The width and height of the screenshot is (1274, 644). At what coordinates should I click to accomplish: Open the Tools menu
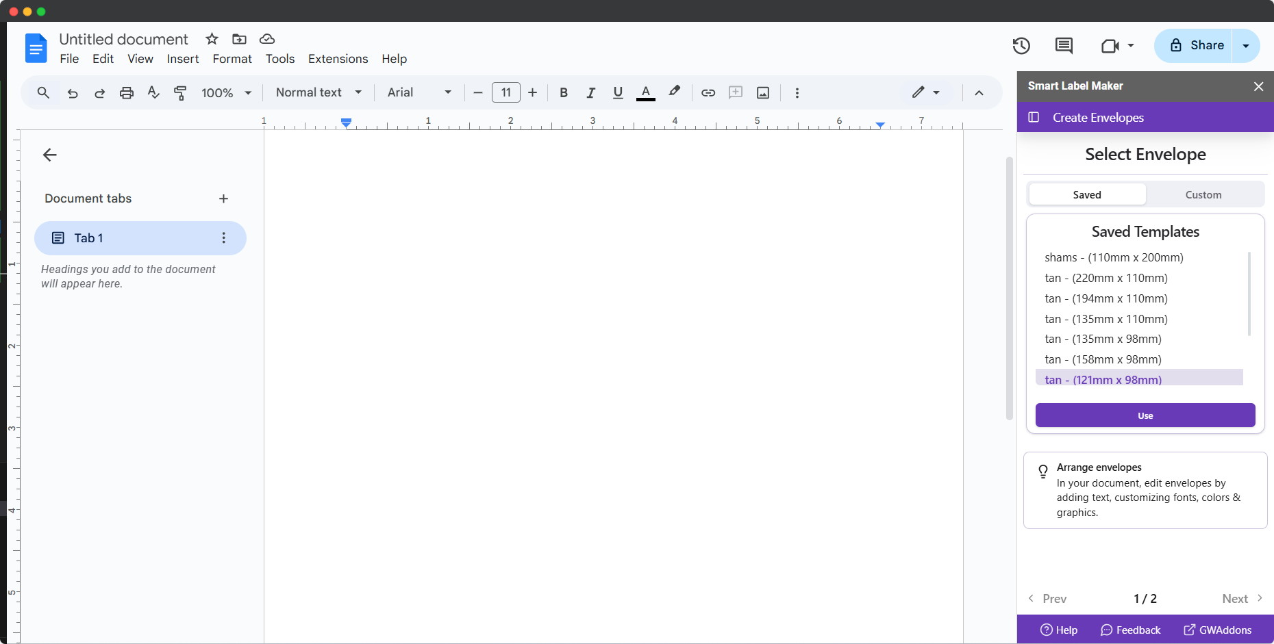pyautogui.click(x=280, y=59)
